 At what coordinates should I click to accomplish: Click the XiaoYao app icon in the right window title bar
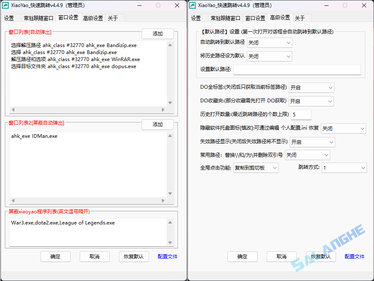[193, 5]
